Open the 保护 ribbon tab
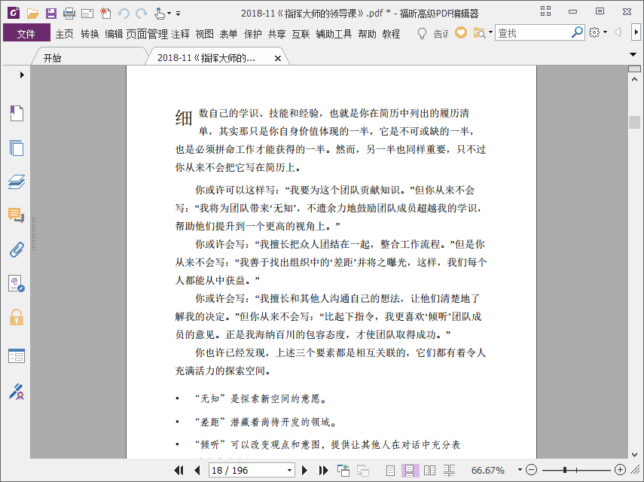644x482 pixels. tap(252, 34)
